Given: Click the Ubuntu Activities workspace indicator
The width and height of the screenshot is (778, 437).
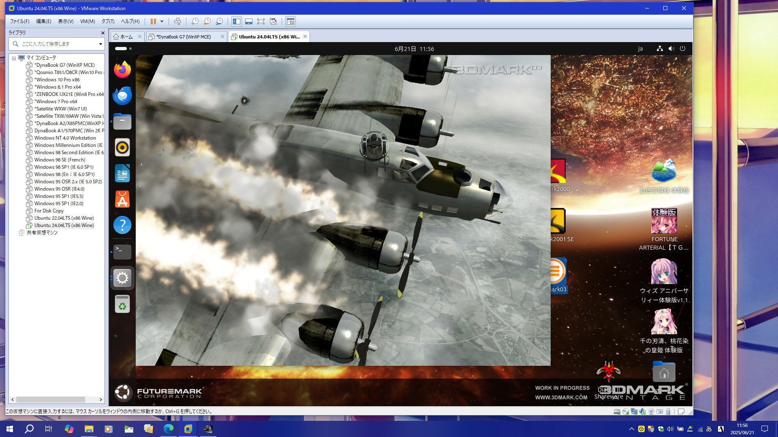Looking at the screenshot, I should point(123,49).
